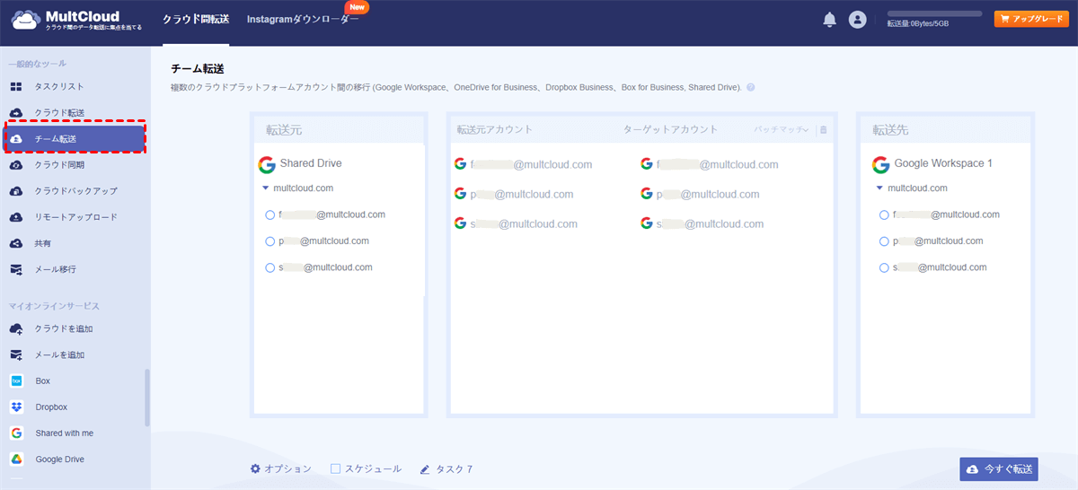Open タスクリスト in sidebar
The image size is (1078, 490).
(59, 87)
